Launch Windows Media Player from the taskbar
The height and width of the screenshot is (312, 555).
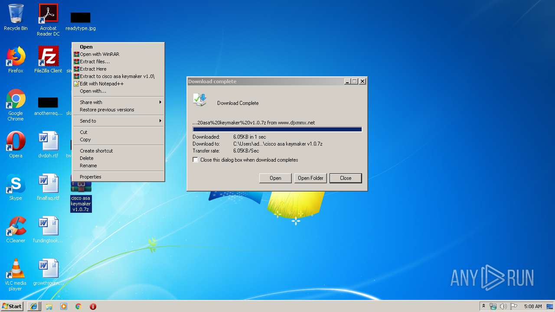tap(64, 306)
